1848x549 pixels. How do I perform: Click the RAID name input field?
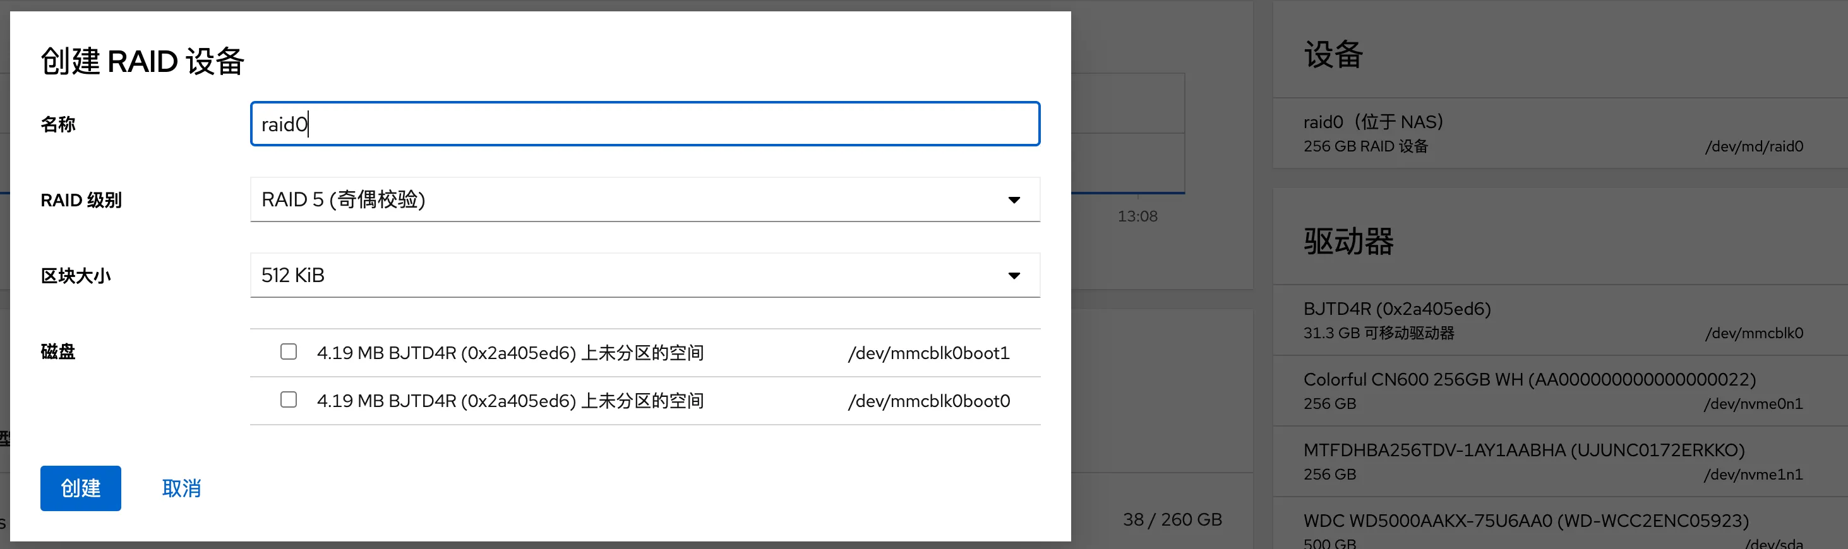pyautogui.click(x=644, y=124)
